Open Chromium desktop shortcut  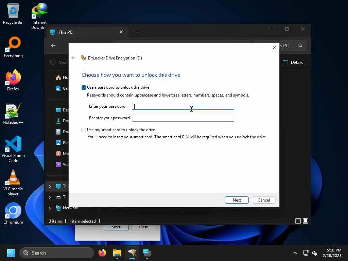[x=13, y=213]
